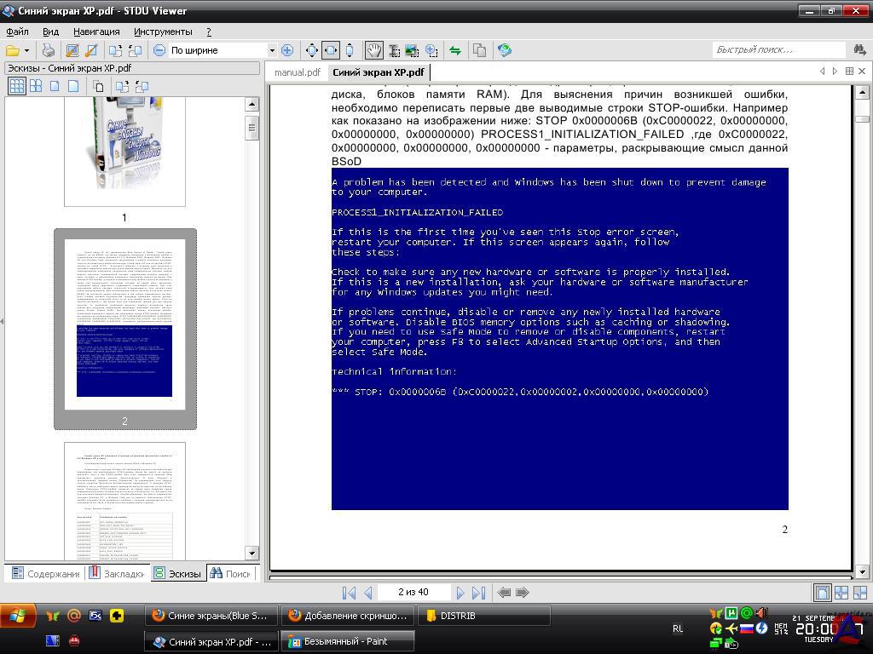Switch to the manual.pdf tab

(x=297, y=72)
